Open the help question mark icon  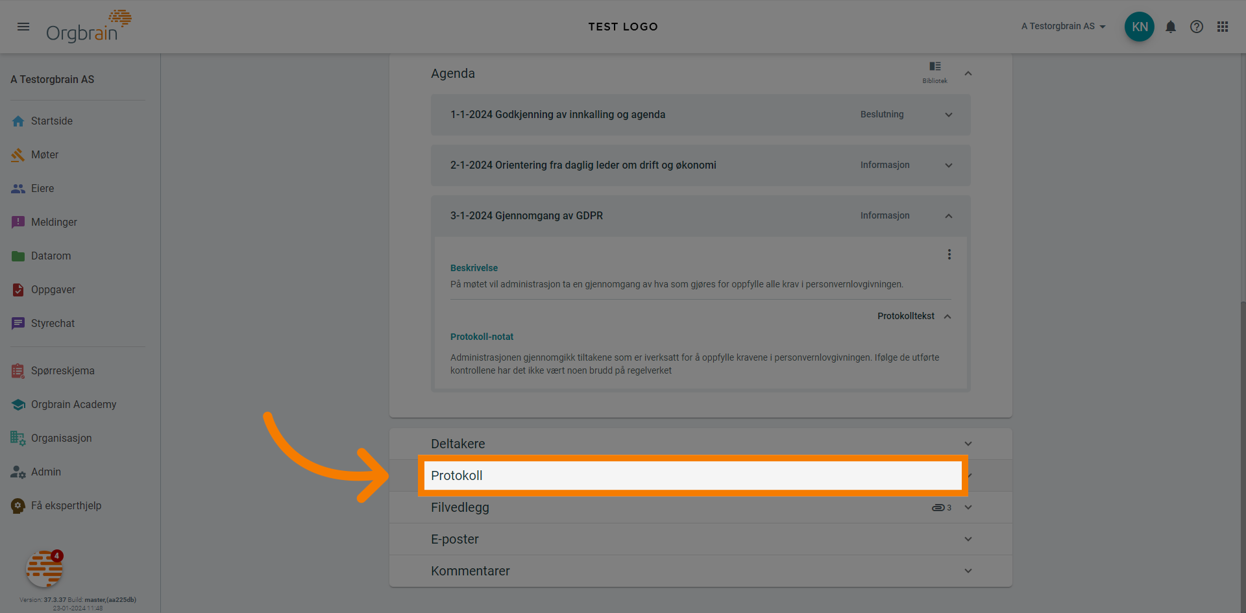(x=1196, y=27)
